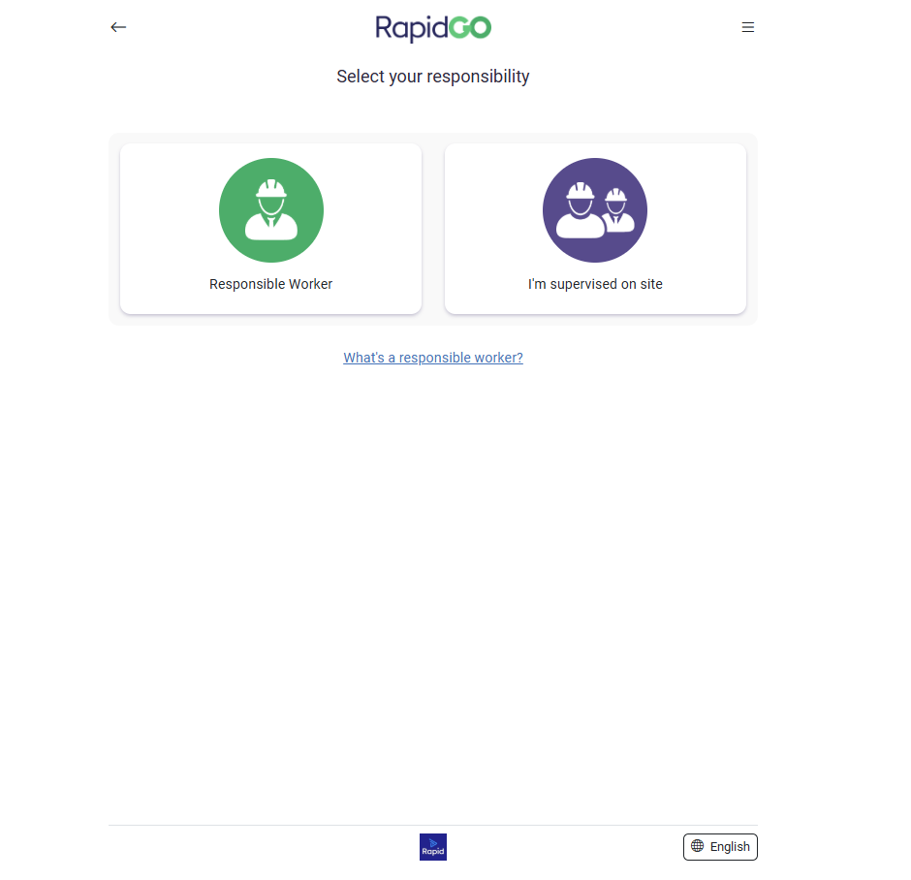Click the English text in the language button
Image resolution: width=911 pixels, height=880 pixels.
pyautogui.click(x=730, y=846)
